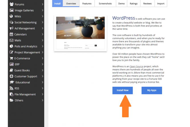The height and width of the screenshot is (127, 190).
Task: Expand the Social Networking chevron
Action: tap(43, 22)
